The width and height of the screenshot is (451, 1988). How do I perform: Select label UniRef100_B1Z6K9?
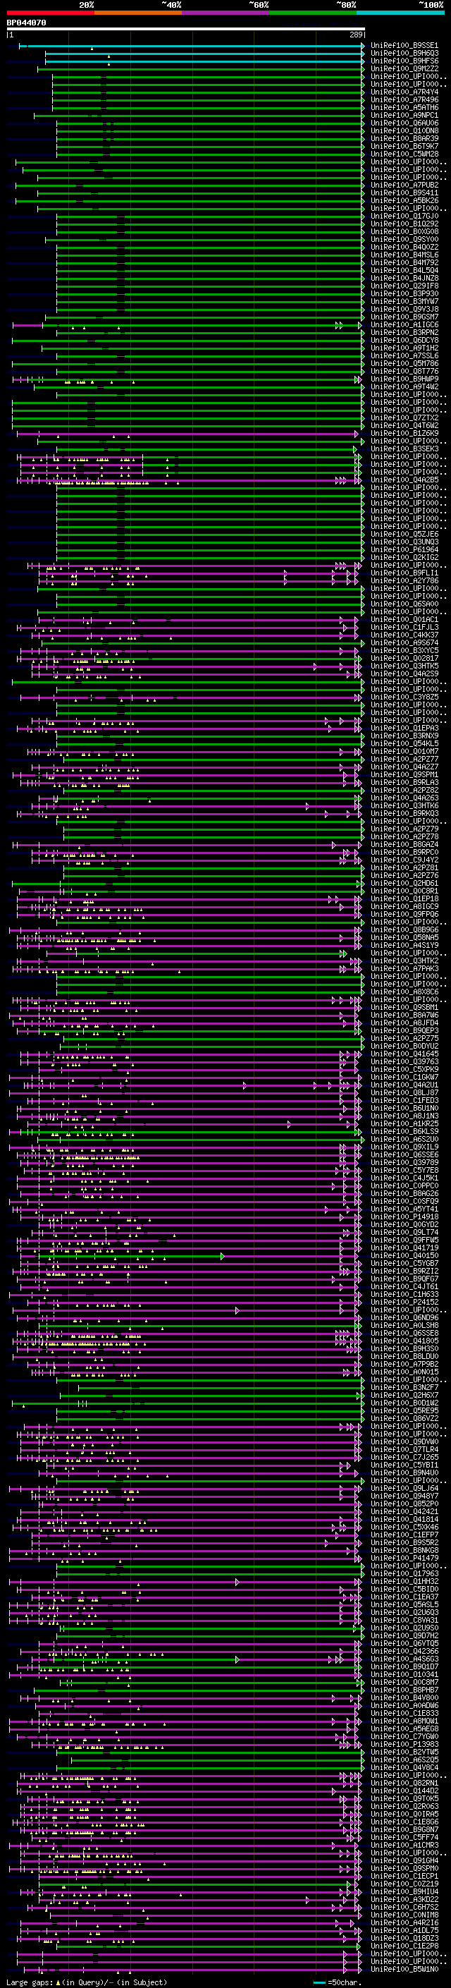click(x=404, y=433)
